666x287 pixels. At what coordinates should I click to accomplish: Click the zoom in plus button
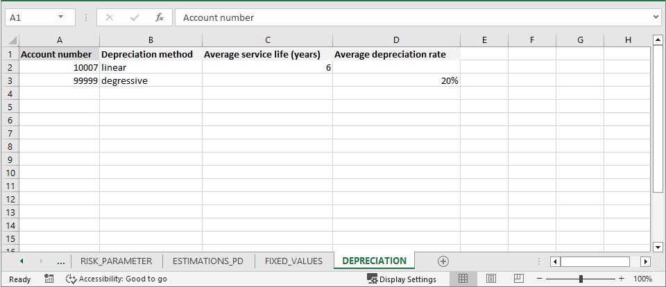point(622,279)
